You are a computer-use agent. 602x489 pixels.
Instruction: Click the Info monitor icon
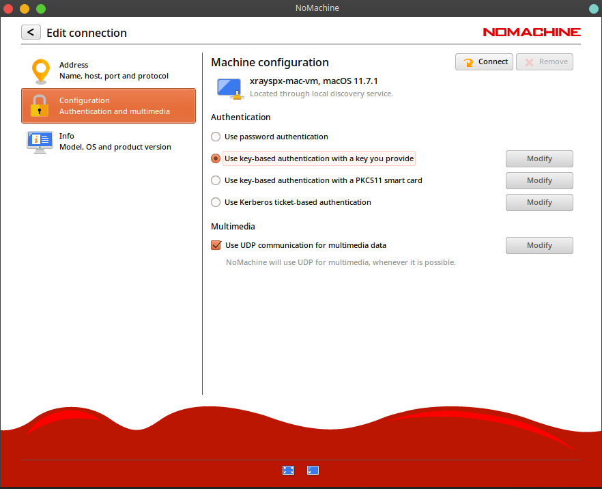click(x=40, y=142)
